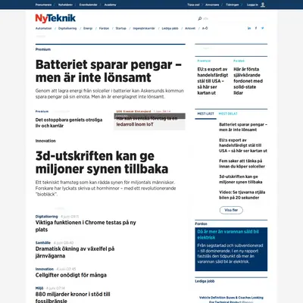
Task: Go to the Automation section
Action: click(x=43, y=28)
